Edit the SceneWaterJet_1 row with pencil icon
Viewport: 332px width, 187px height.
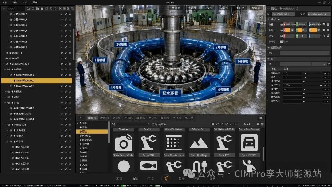[x=66, y=86]
